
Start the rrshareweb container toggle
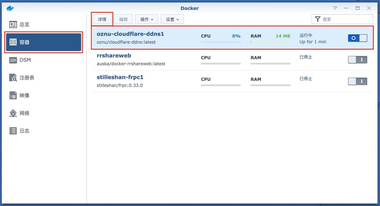pos(358,59)
